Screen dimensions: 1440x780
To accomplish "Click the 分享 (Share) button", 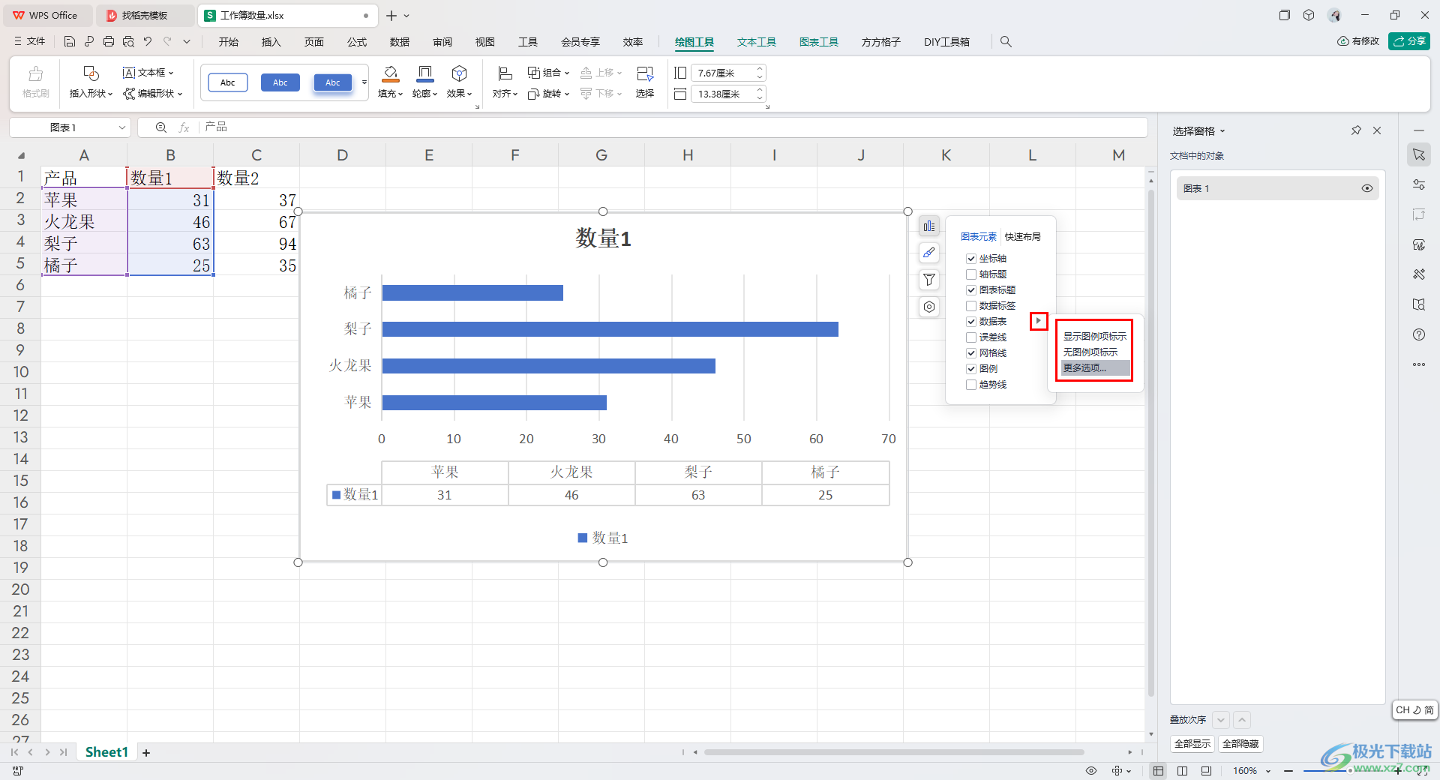I will click(x=1409, y=41).
